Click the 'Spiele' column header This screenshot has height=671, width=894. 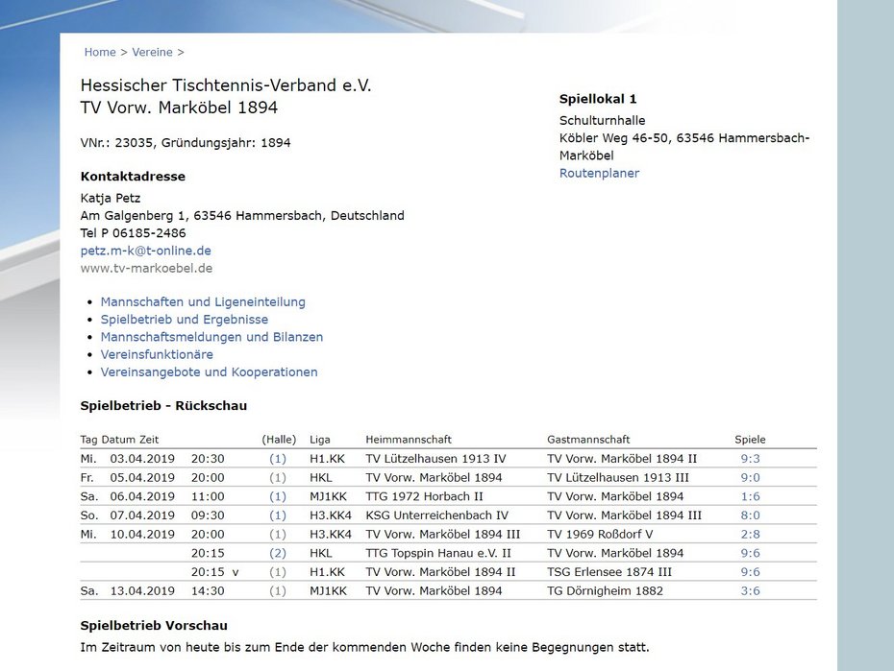click(750, 440)
